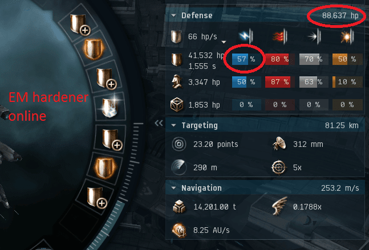
Task: Click the max locked targets crosshair icon
Action: coord(279,167)
